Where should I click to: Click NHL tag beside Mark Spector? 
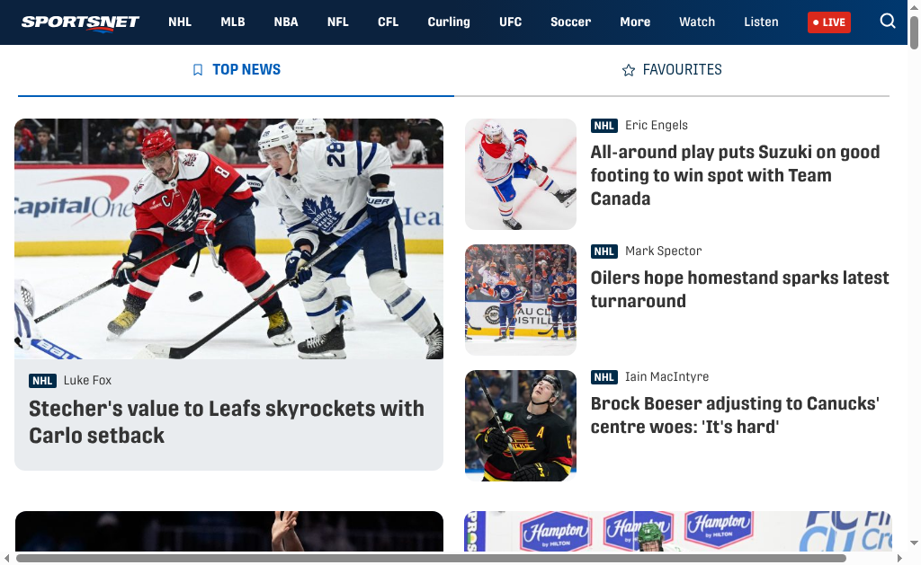click(604, 252)
